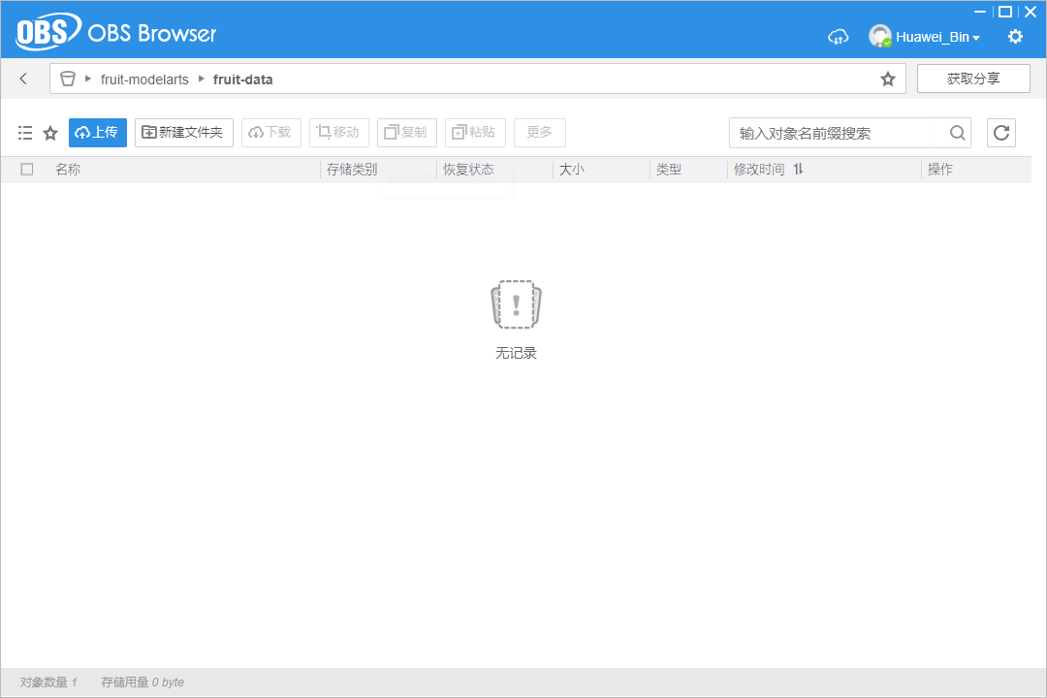Toggle the select-all checkbox in header

(x=27, y=170)
